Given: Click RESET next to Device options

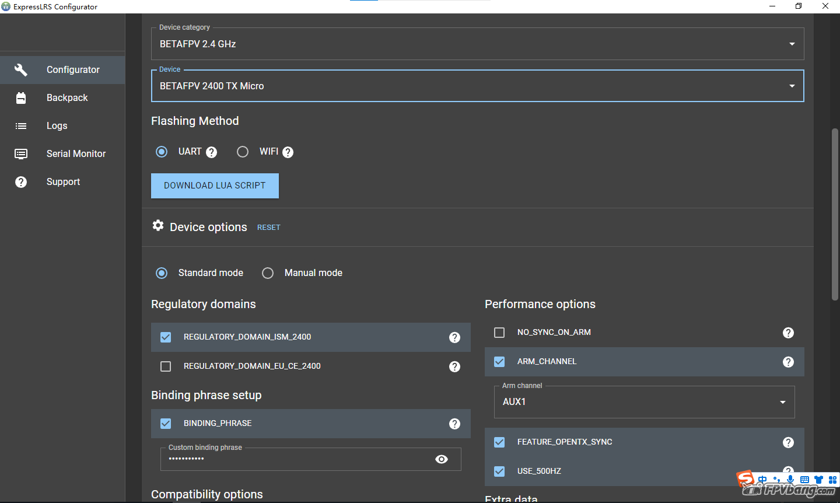Looking at the screenshot, I should pos(269,228).
